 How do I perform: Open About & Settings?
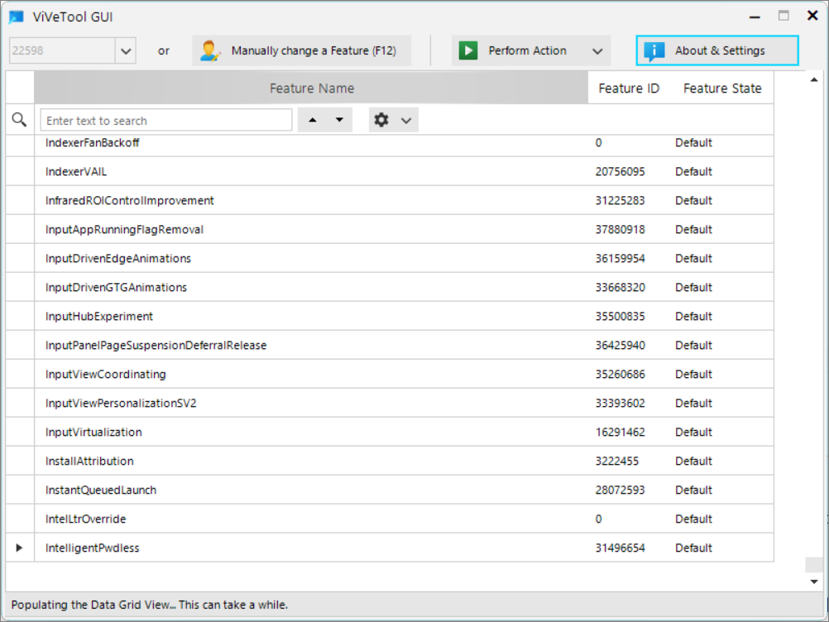pyautogui.click(x=716, y=50)
